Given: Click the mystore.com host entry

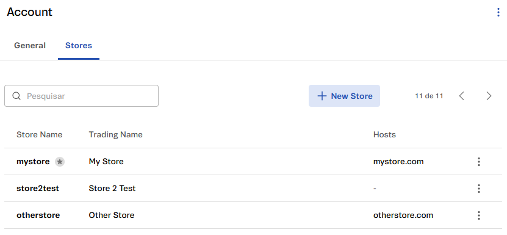Looking at the screenshot, I should [x=398, y=162].
